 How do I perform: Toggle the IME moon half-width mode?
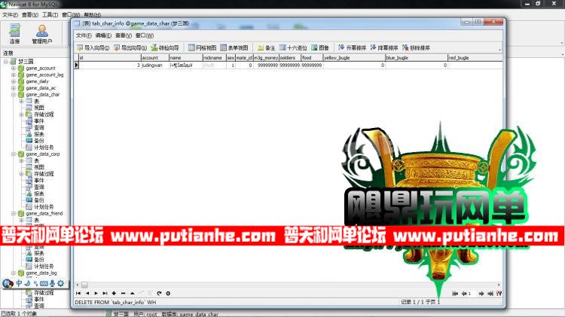point(27,284)
